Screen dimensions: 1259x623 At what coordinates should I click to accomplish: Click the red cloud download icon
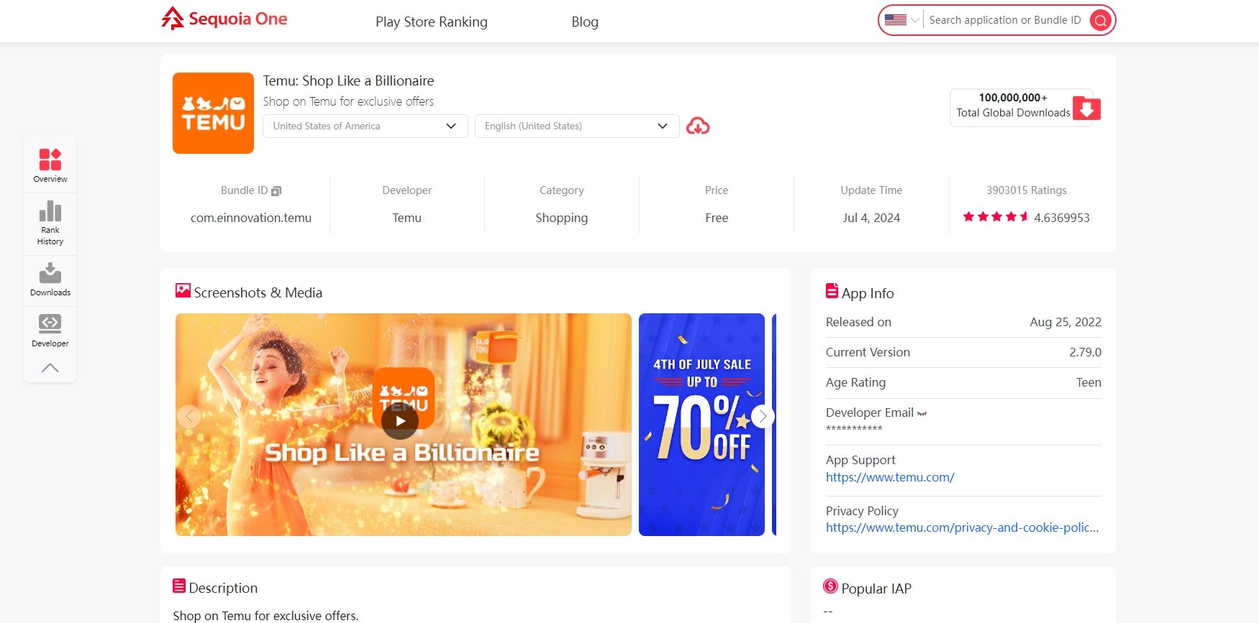(x=698, y=126)
